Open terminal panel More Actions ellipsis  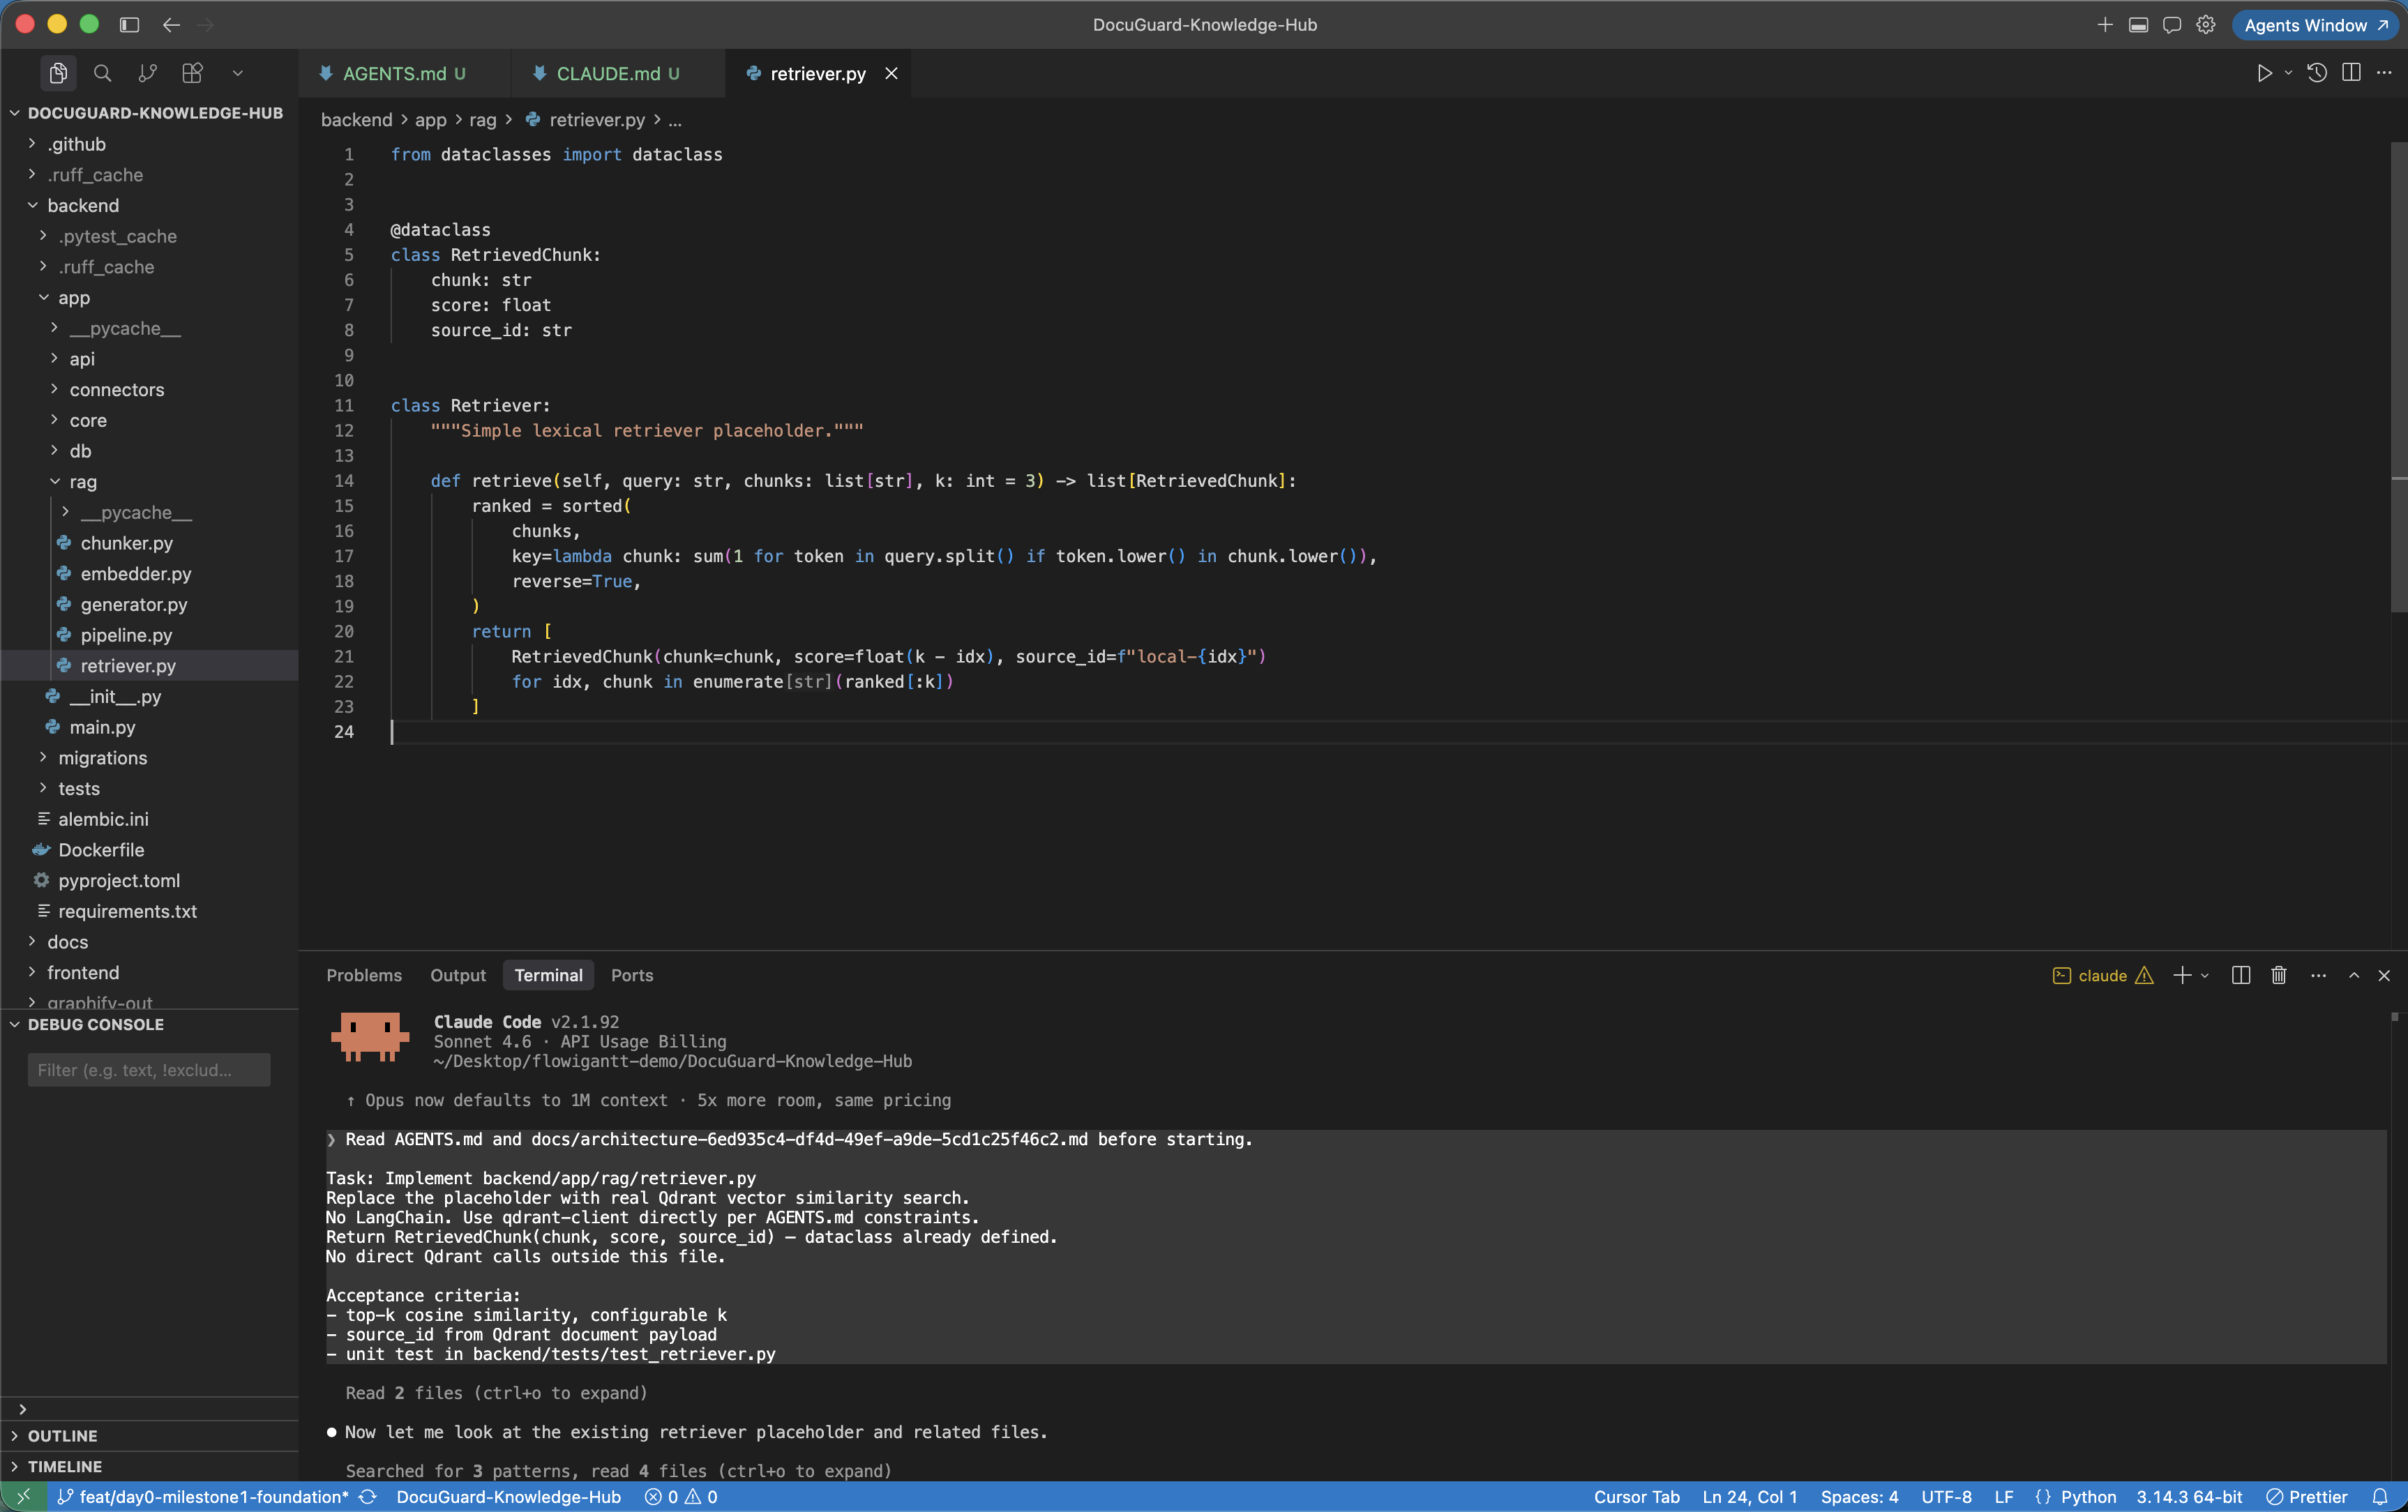click(x=2319, y=976)
